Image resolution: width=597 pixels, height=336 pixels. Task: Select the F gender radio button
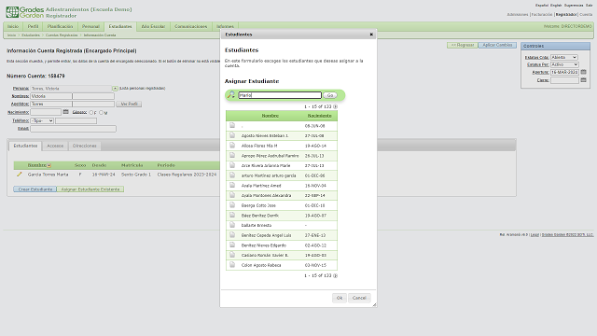91,112
